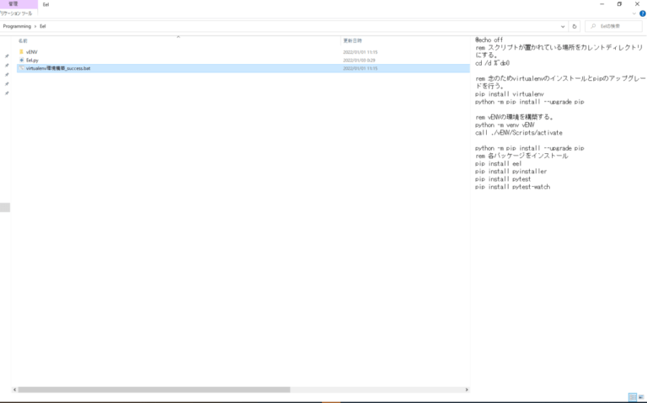647x403 pixels.
Task: Sort files by 名前 column header
Action: coord(24,40)
